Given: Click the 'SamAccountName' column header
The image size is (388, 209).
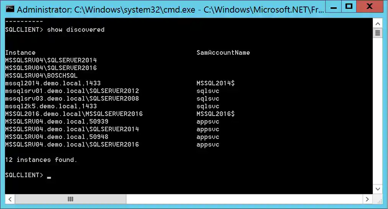Looking at the screenshot, I should pyautogui.click(x=223, y=53).
